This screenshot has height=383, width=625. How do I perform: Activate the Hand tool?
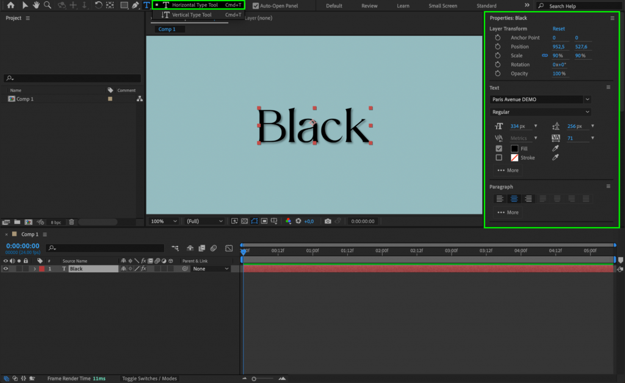[37, 5]
